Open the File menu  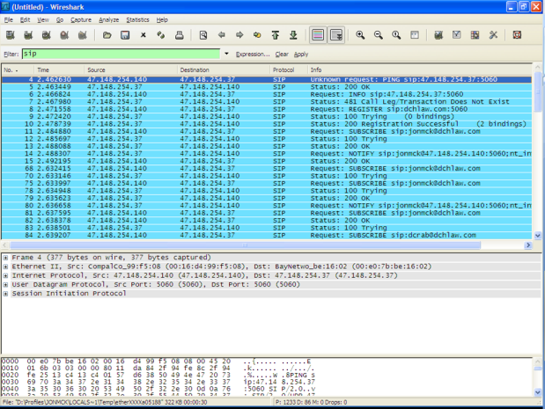8,19
